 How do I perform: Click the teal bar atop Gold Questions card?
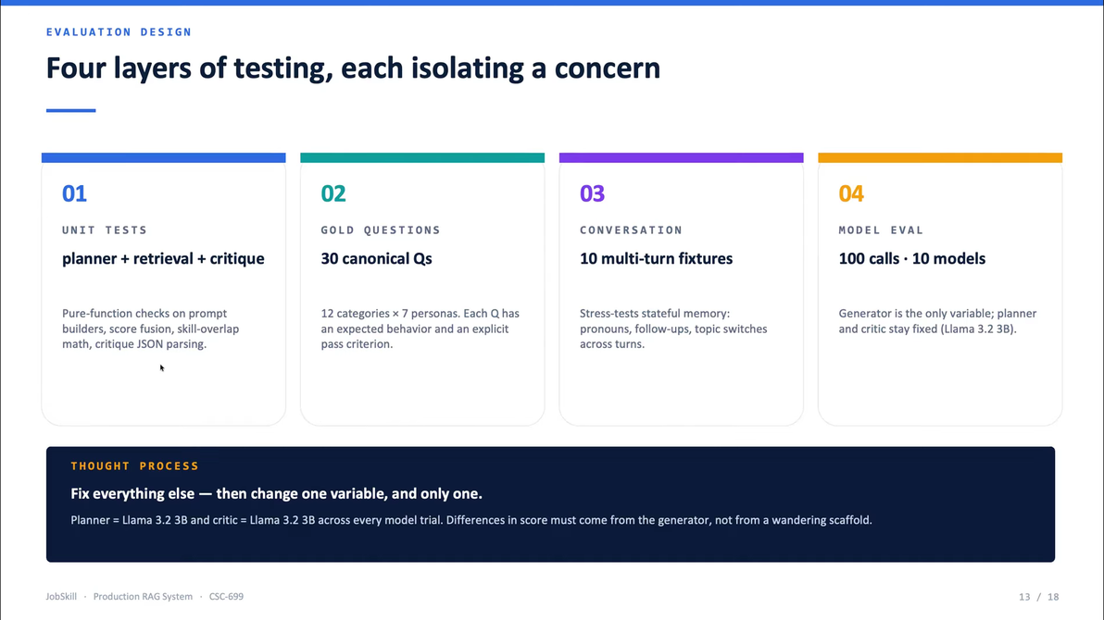point(422,157)
